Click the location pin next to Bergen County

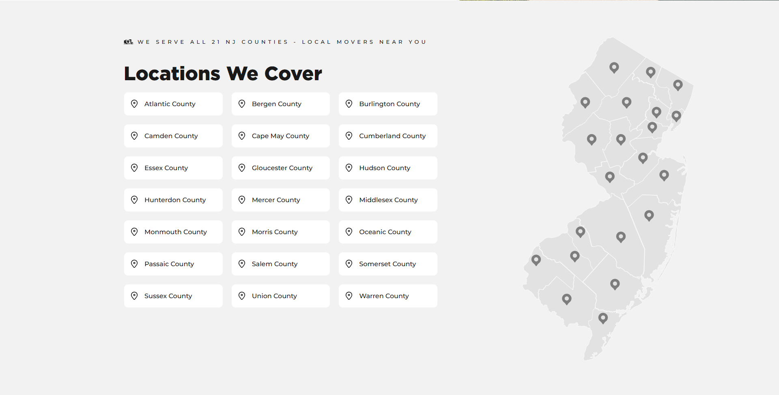coord(242,104)
